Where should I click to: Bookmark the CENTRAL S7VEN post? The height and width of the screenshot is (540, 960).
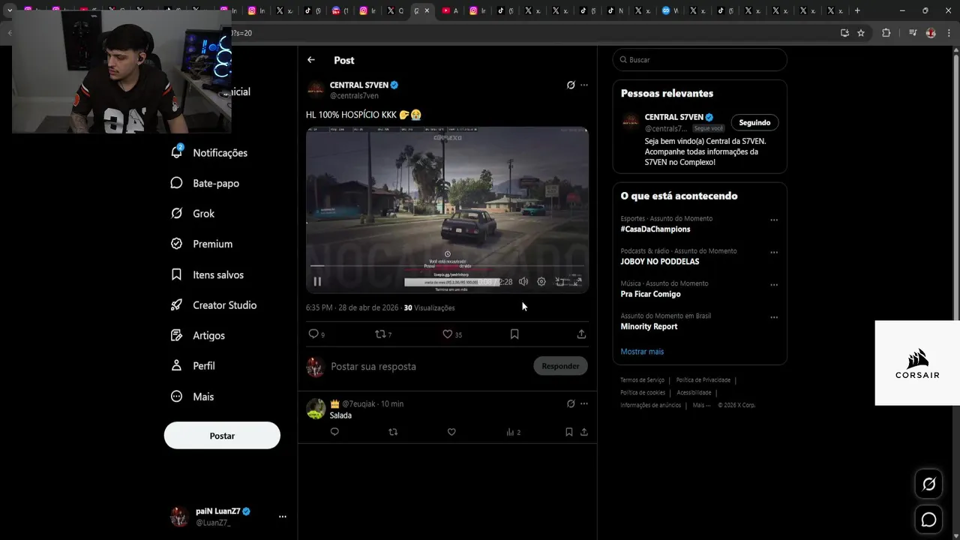514,334
